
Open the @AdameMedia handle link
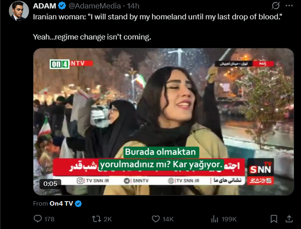(95, 6)
